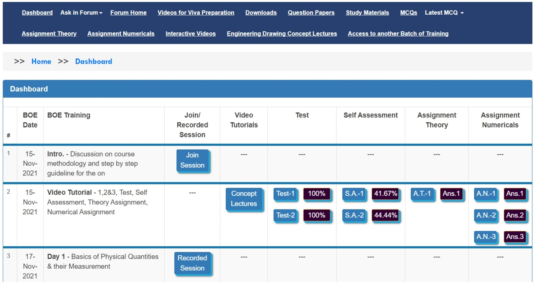Open the Downloads menu item

[261, 13]
